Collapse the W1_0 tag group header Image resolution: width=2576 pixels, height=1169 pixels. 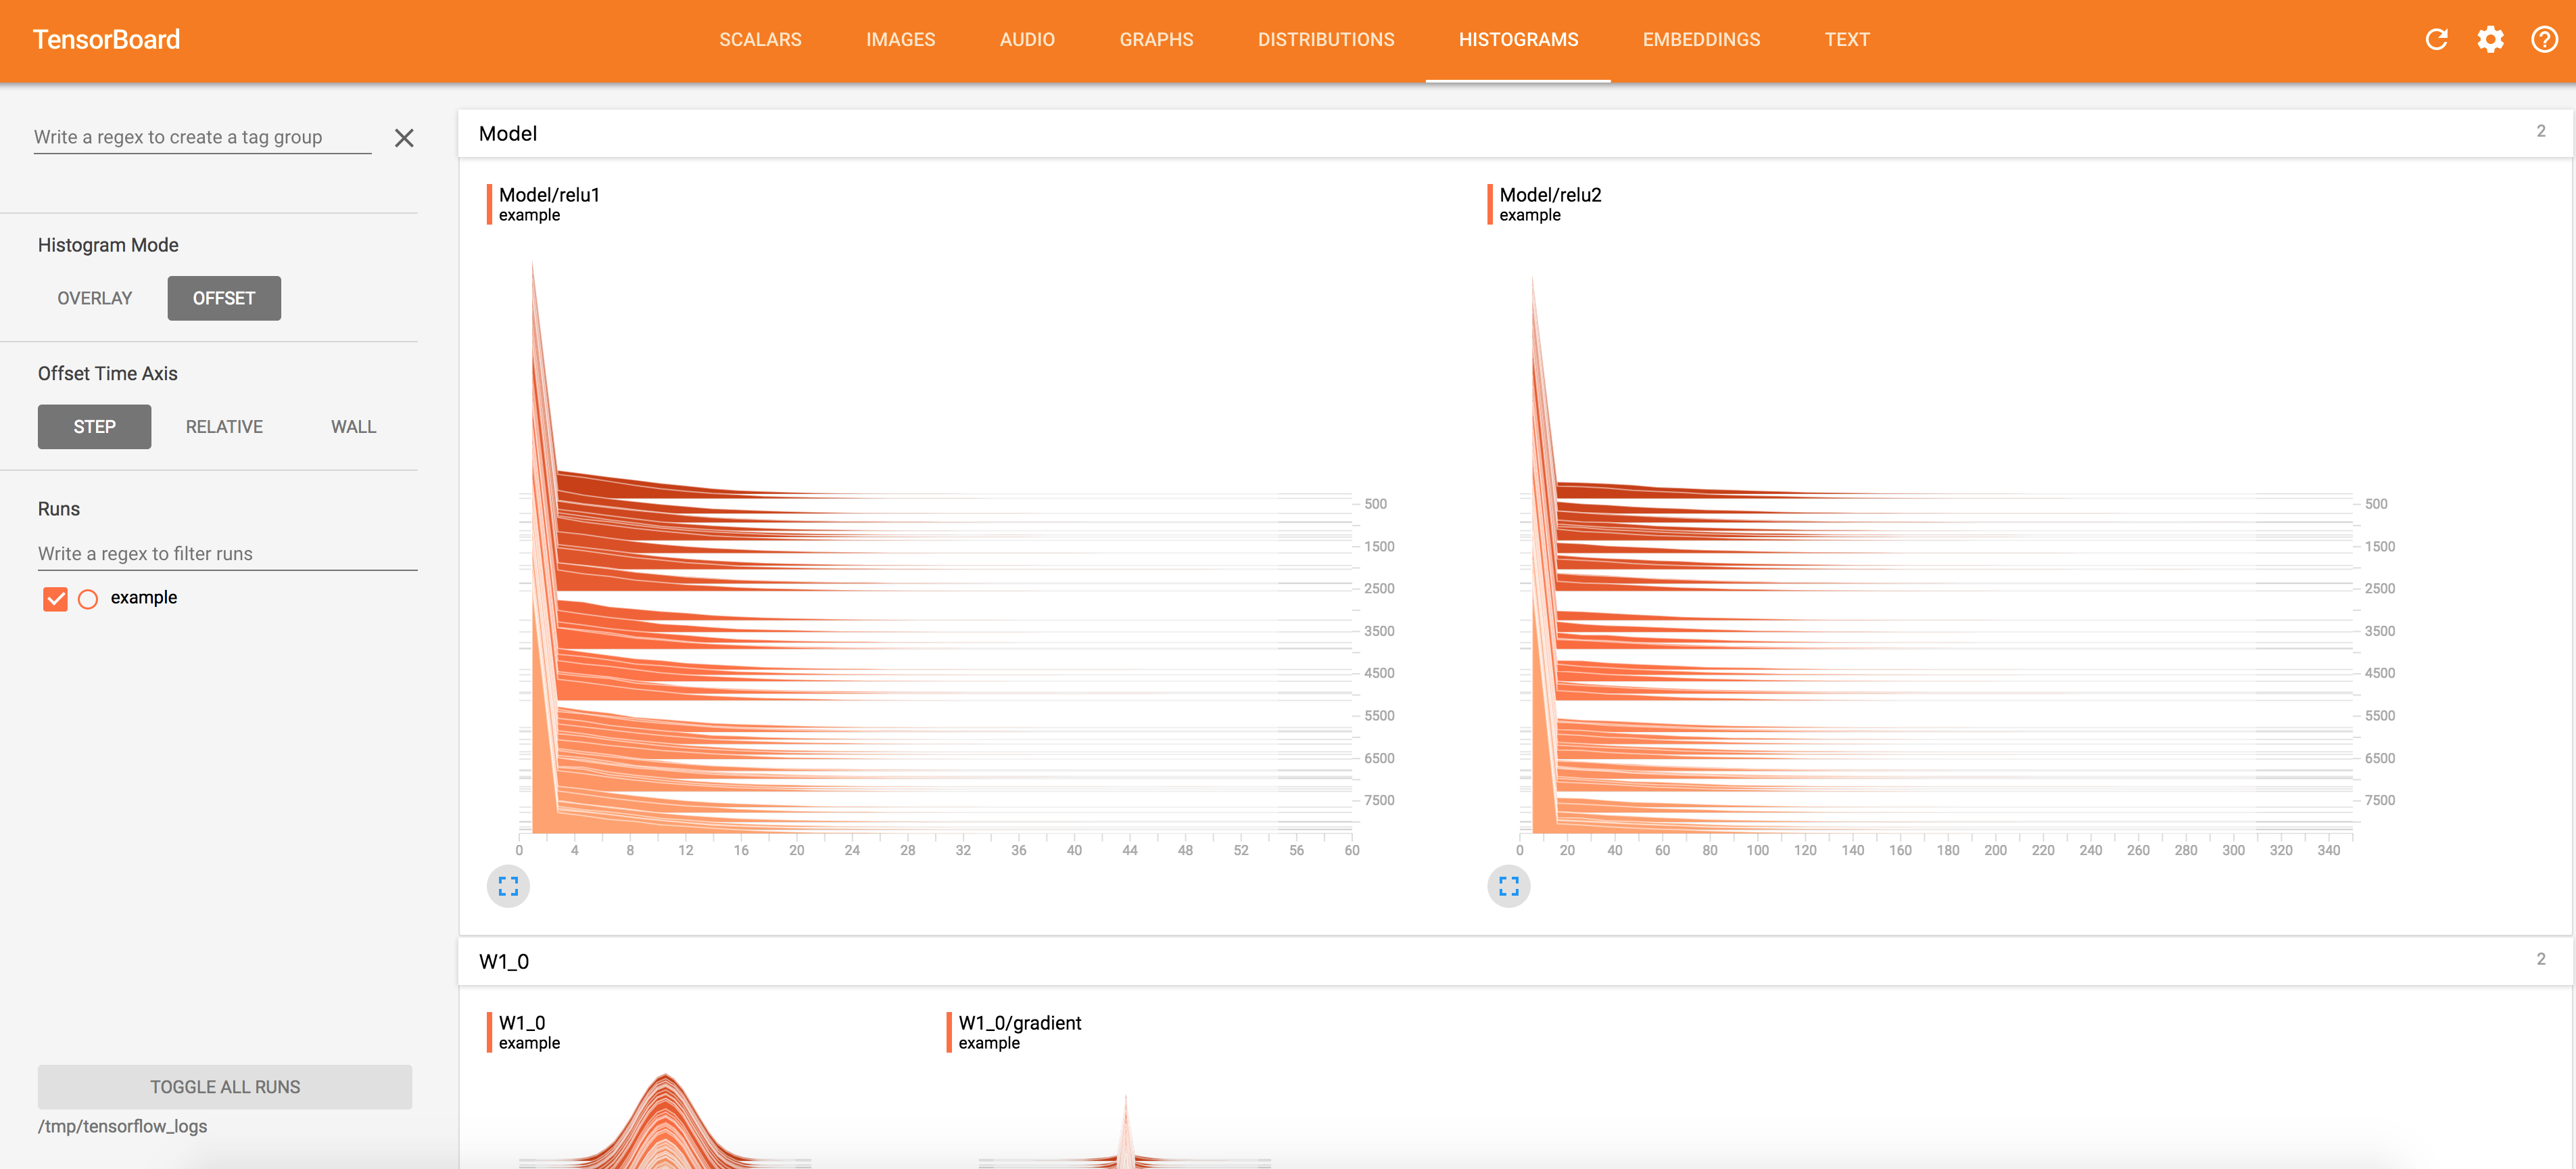click(504, 961)
